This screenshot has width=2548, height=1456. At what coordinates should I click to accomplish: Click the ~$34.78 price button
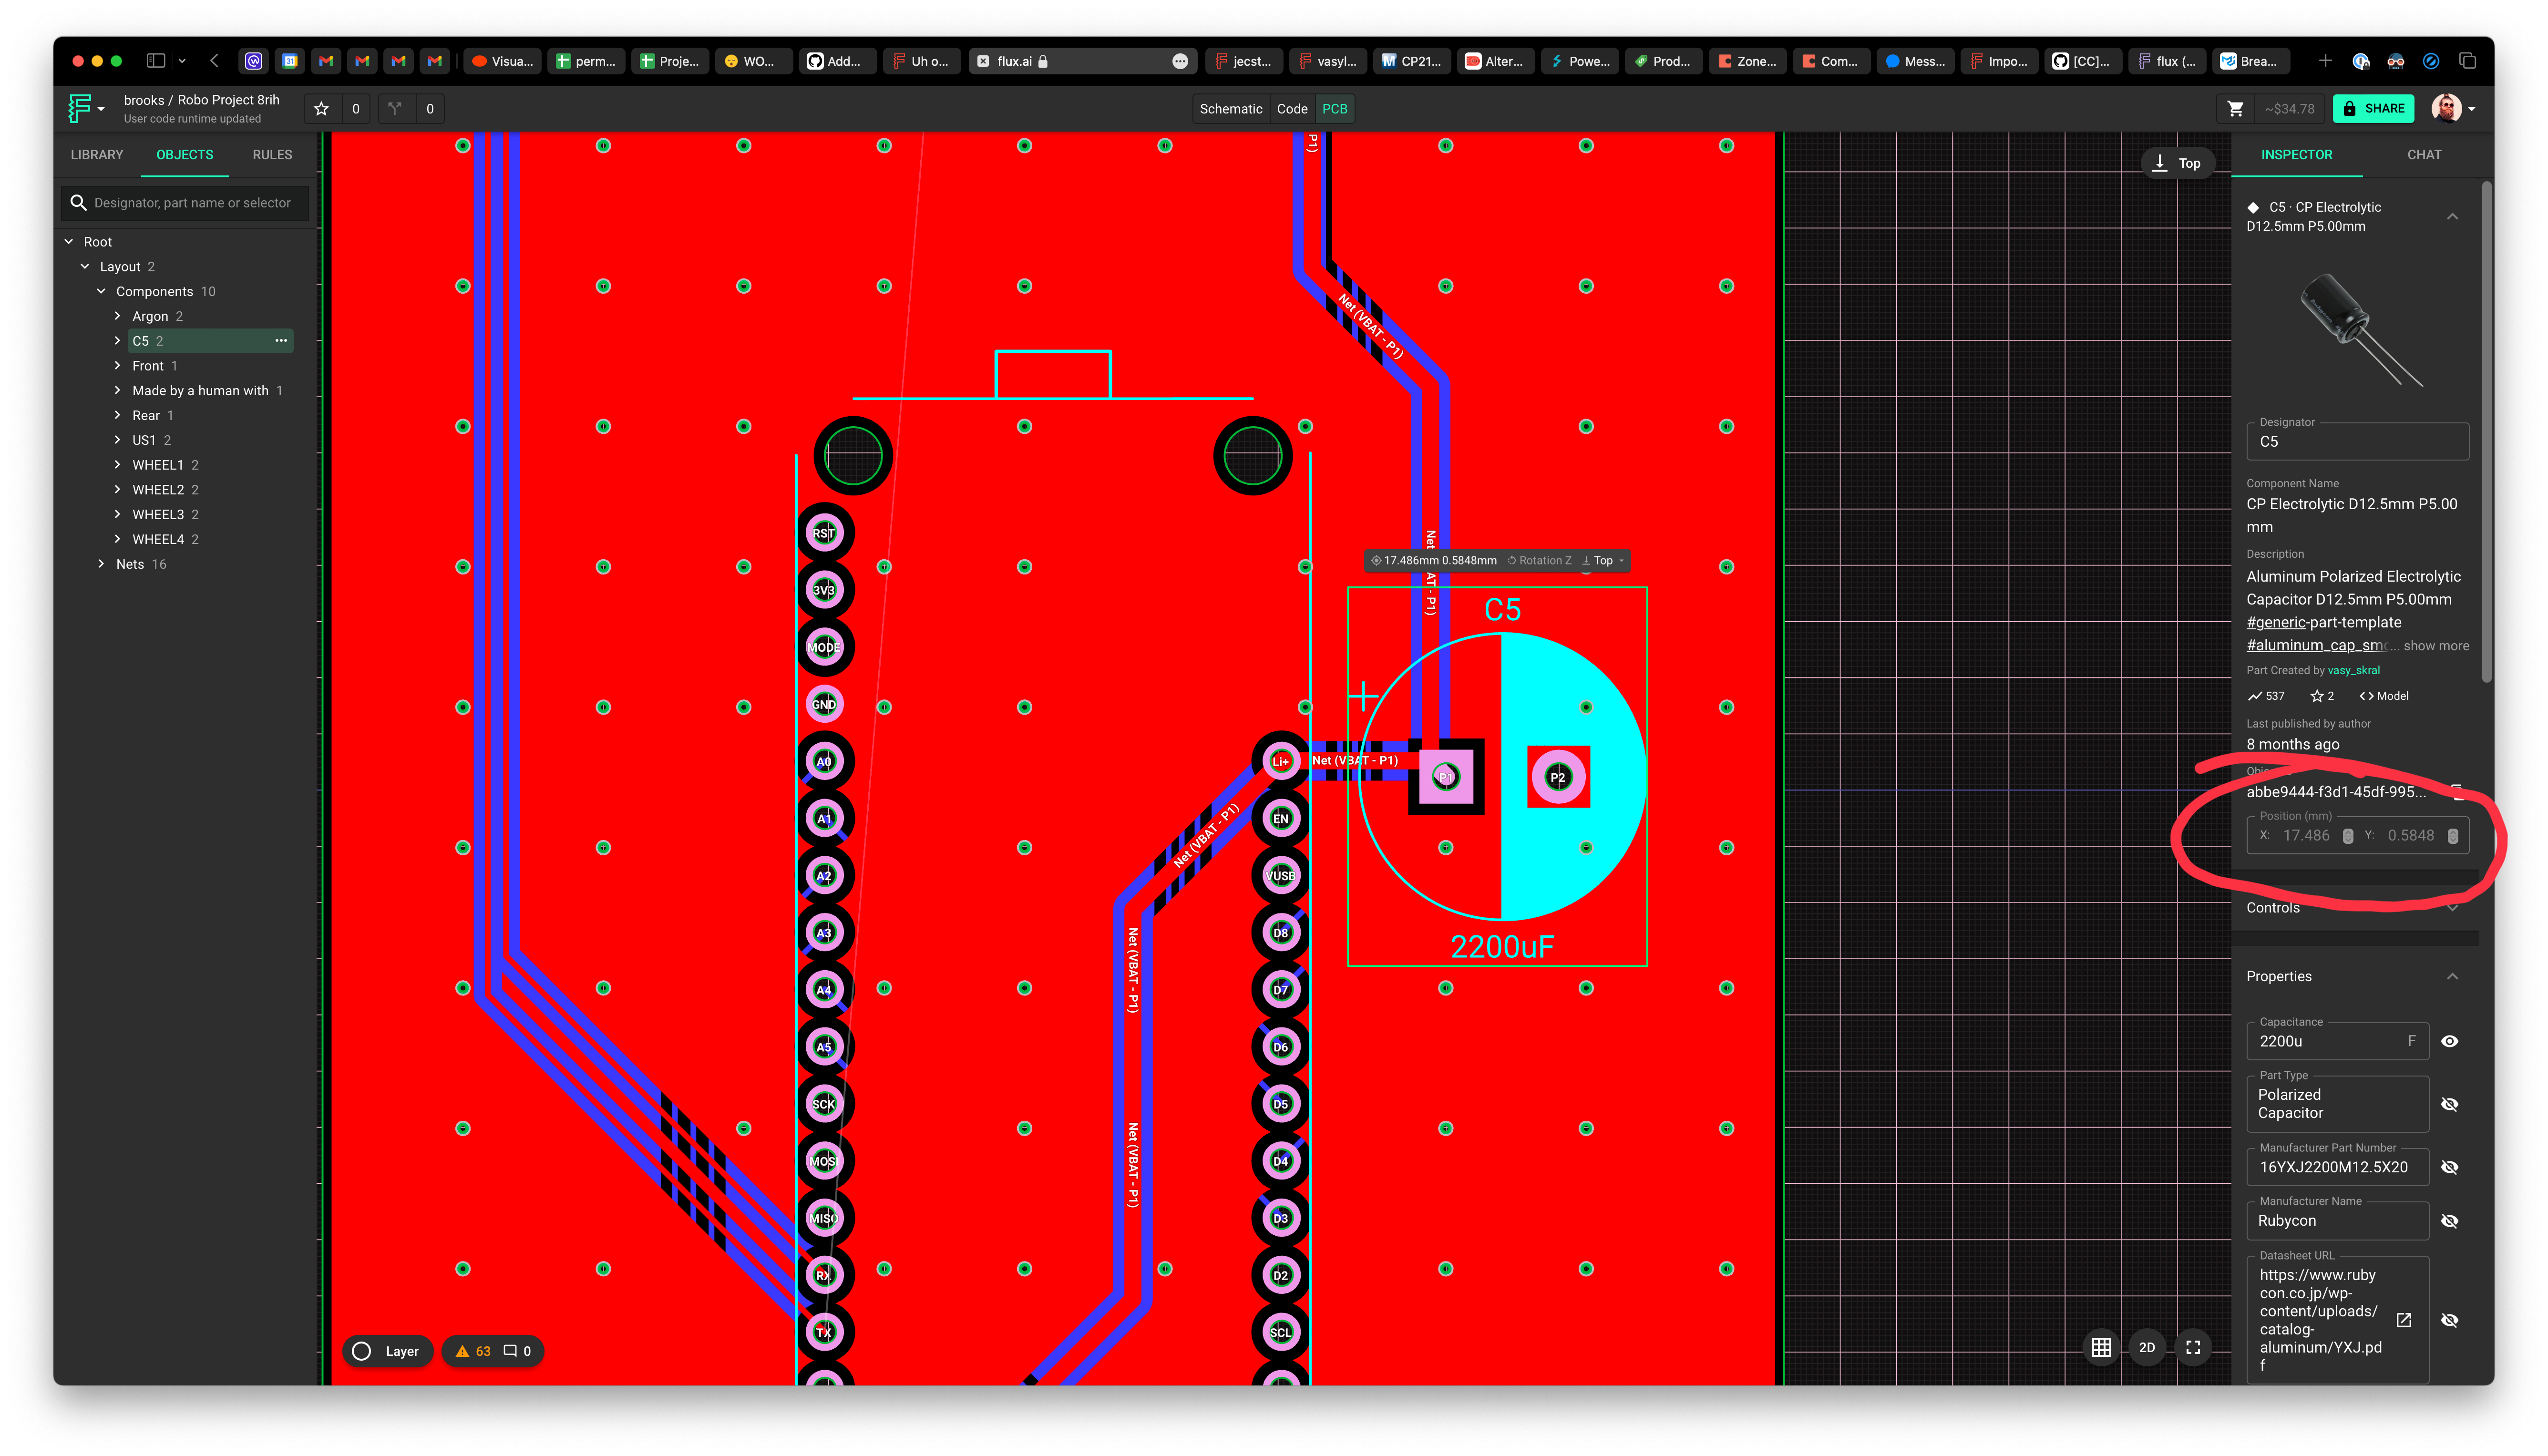click(x=2289, y=109)
